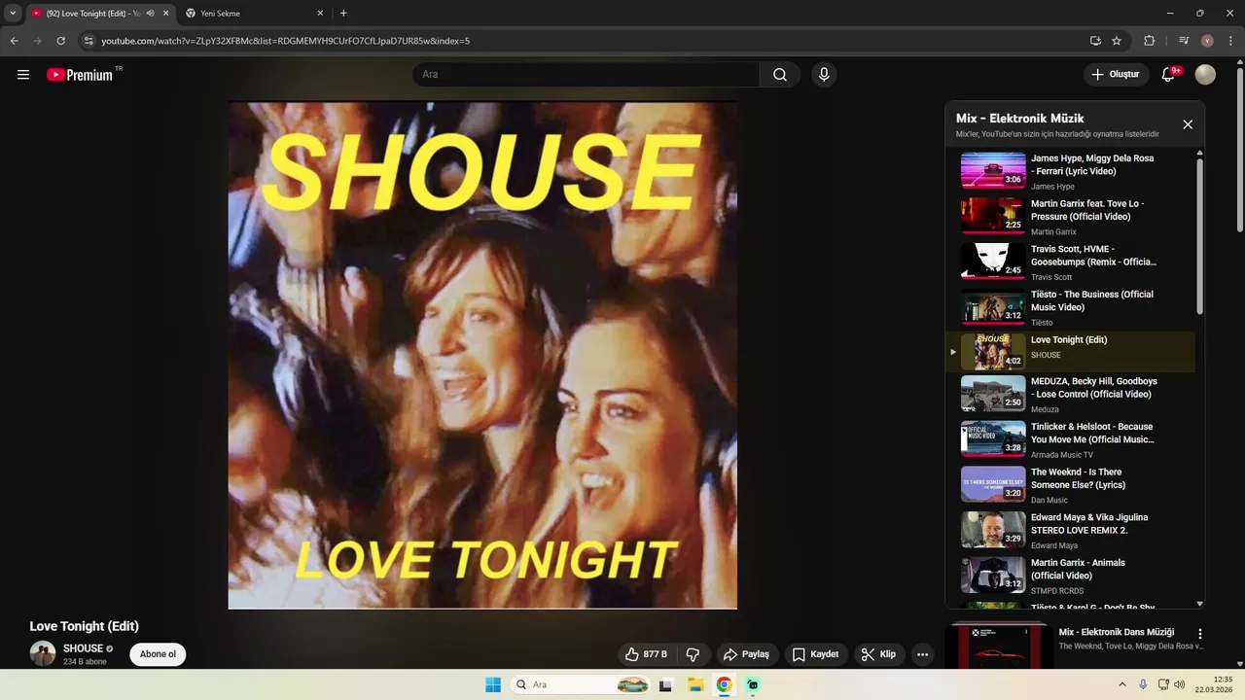
Task: Close the Yeni Sekme tab
Action: tap(321, 14)
